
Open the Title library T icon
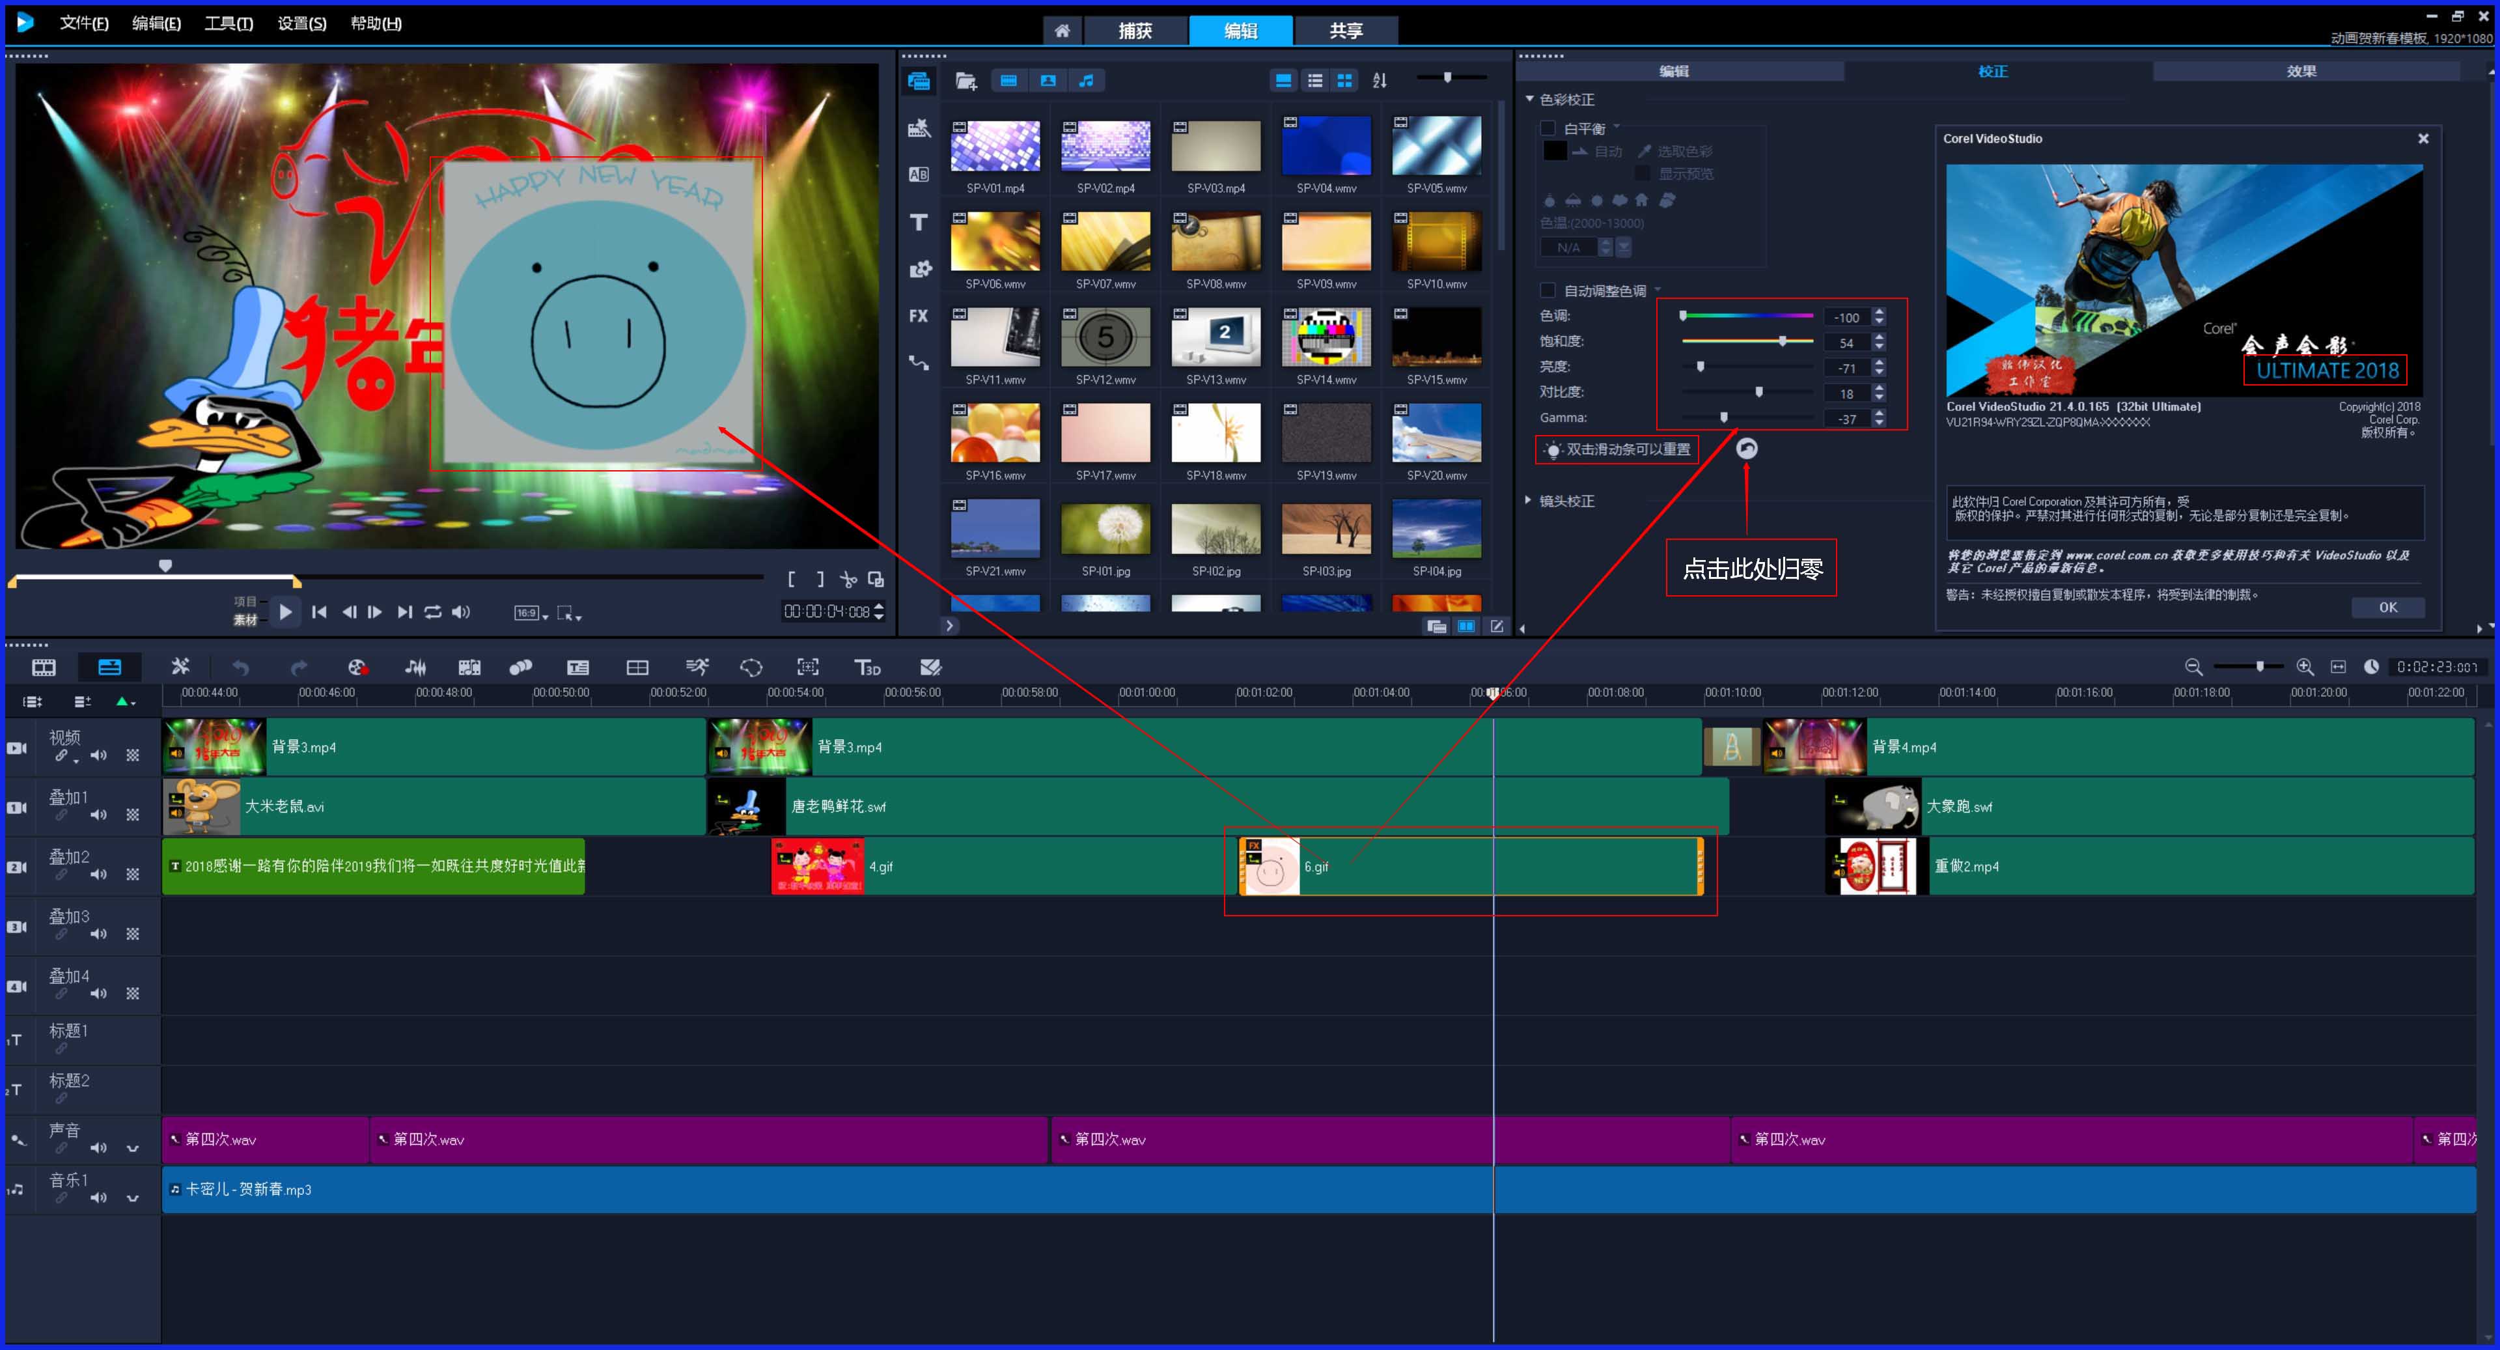point(919,222)
